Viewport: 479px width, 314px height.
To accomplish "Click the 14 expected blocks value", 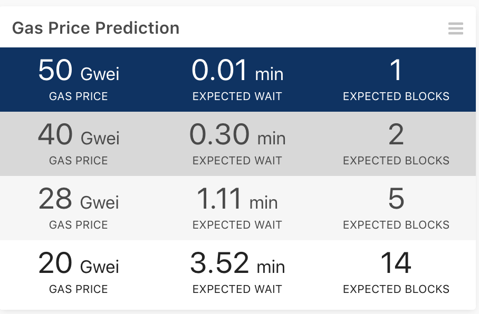I will click(x=396, y=263).
